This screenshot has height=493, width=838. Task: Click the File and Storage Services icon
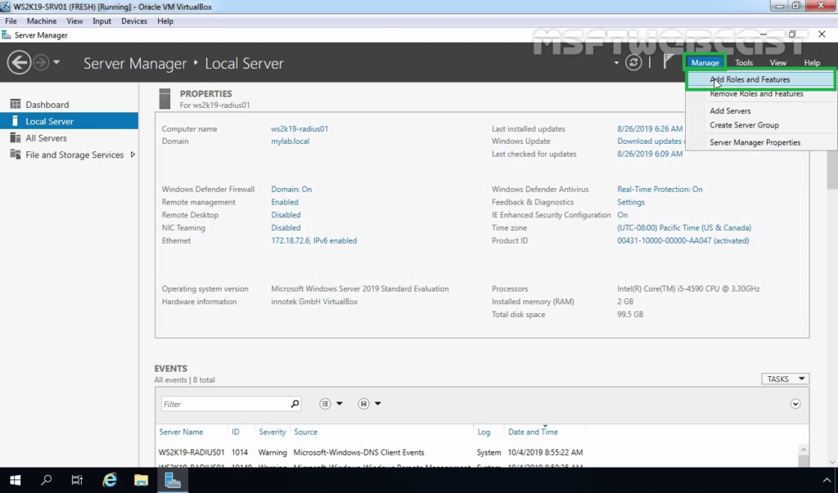pos(15,155)
